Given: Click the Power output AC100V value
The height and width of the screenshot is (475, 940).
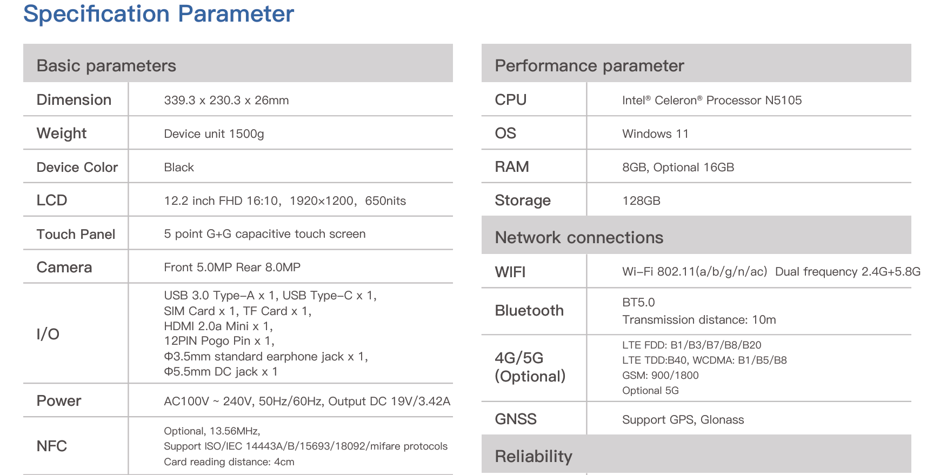Looking at the screenshot, I should click(x=306, y=402).
